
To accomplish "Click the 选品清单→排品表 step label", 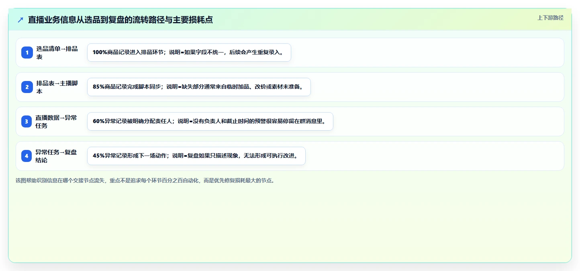I will (57, 53).
